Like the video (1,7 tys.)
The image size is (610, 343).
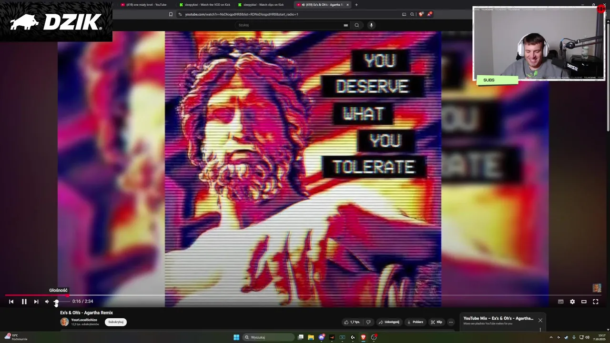coord(352,322)
